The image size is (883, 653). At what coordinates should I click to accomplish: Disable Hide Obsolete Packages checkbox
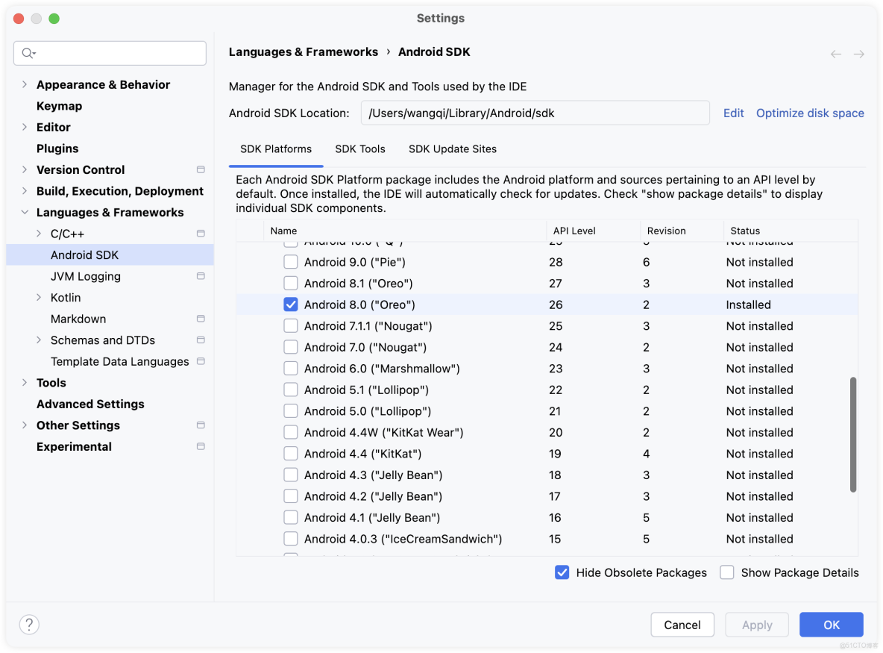(x=562, y=572)
